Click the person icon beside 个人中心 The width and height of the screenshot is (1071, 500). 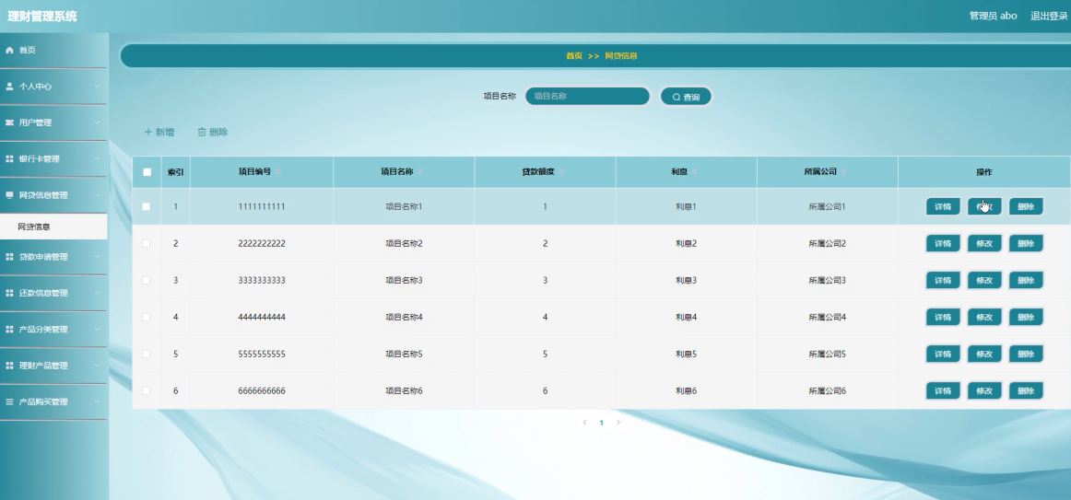[9, 87]
